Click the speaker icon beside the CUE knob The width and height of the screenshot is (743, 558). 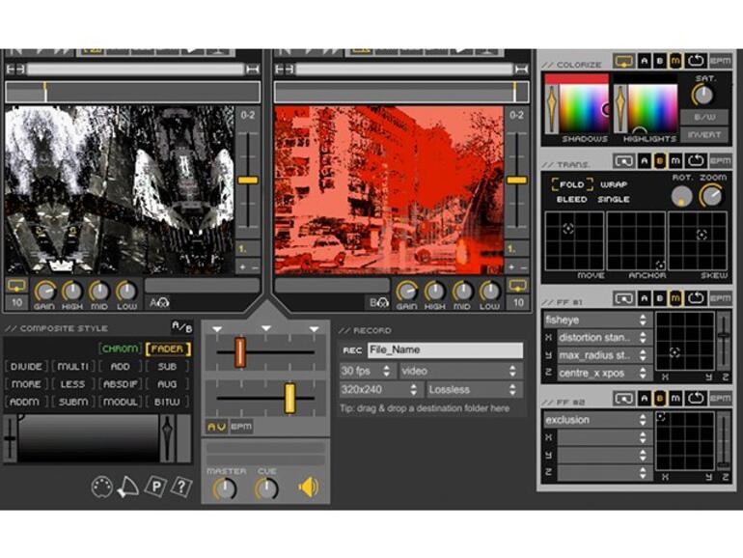coord(309,488)
